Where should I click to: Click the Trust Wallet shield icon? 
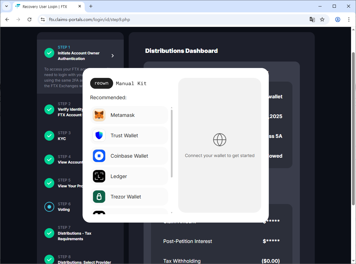(x=99, y=135)
